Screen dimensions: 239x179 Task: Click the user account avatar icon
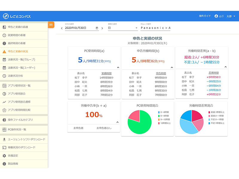click(x=216, y=16)
